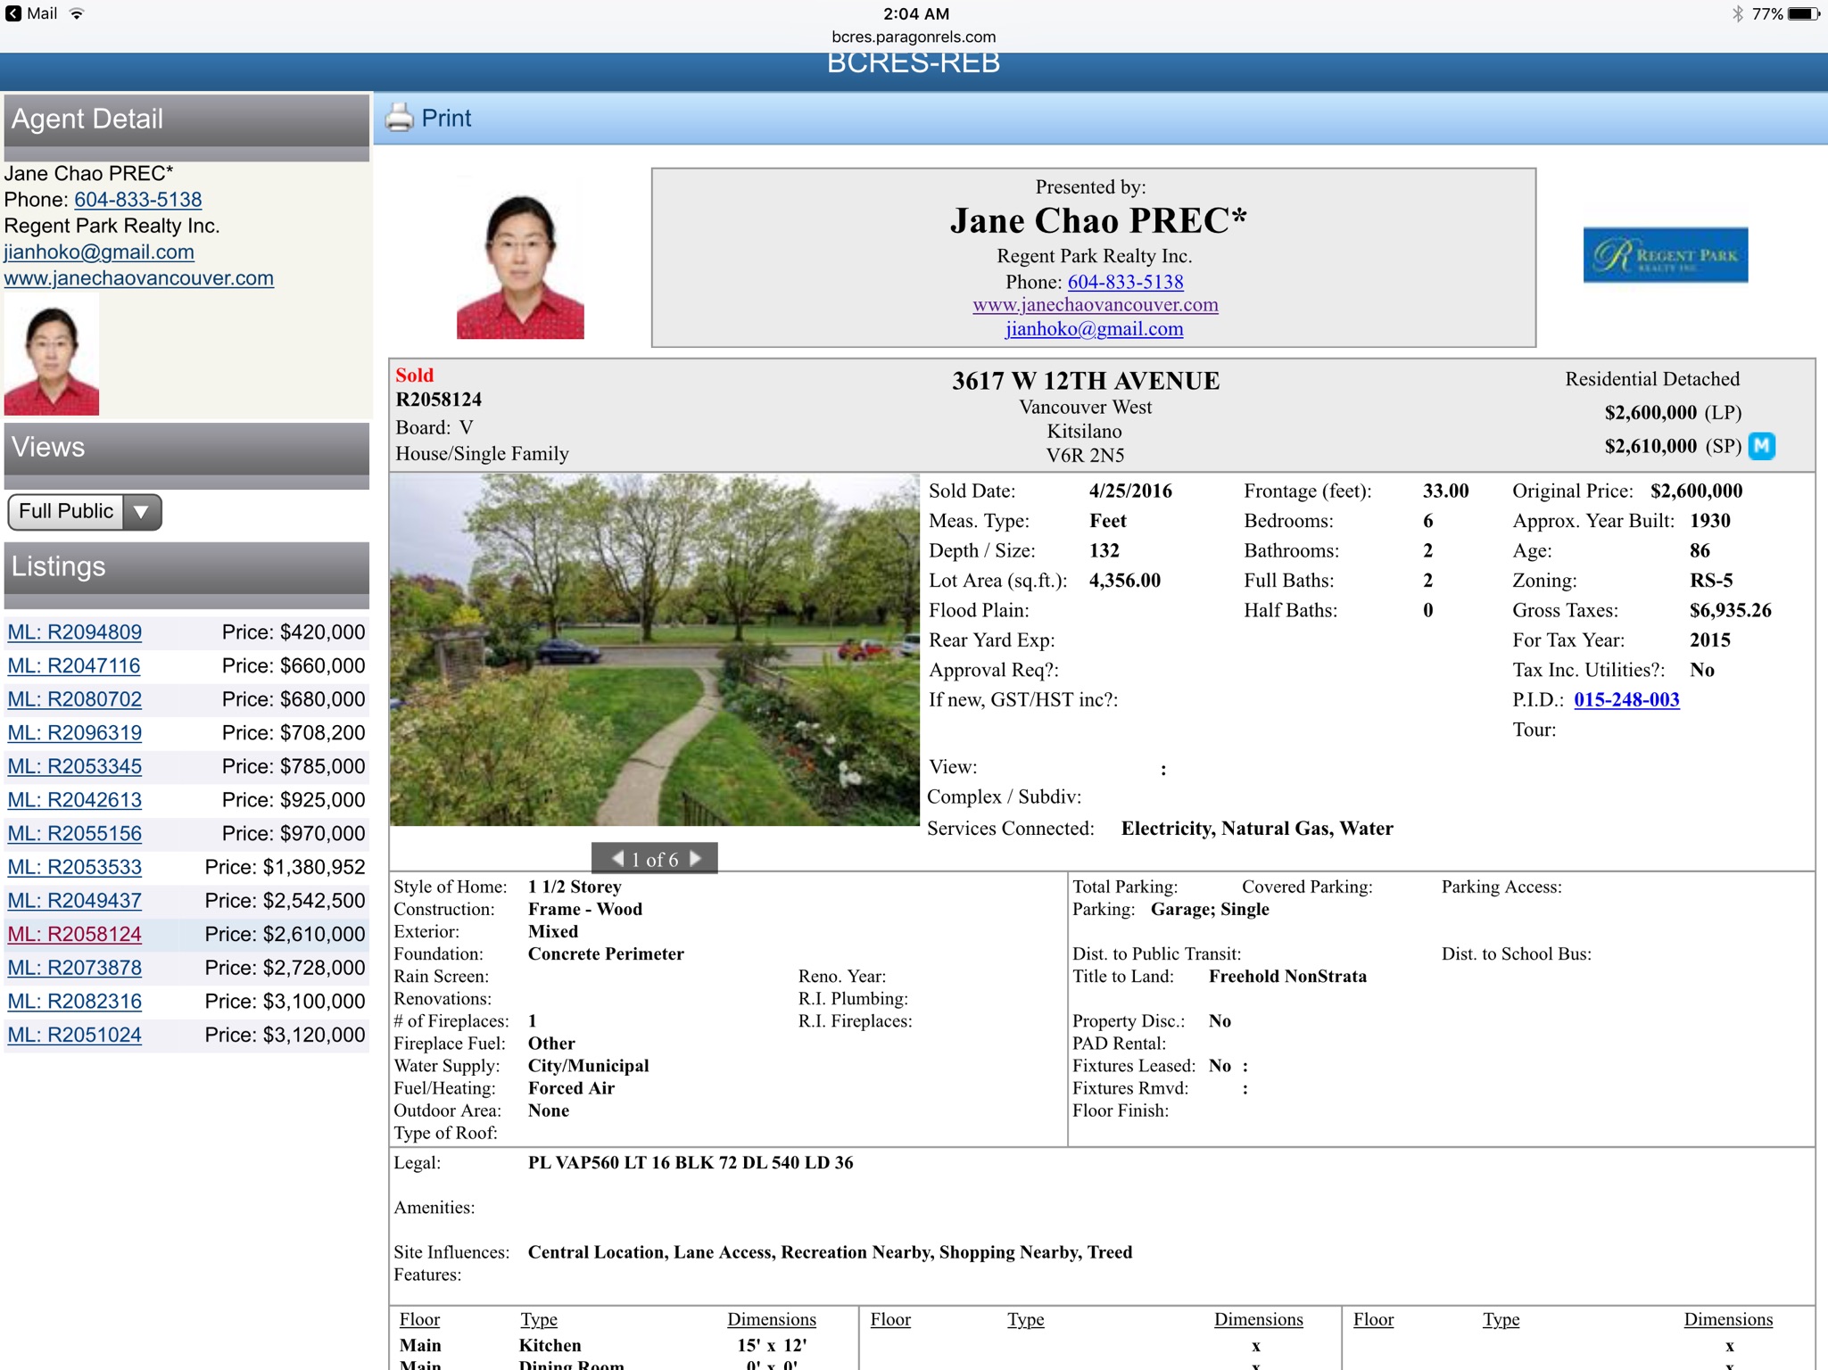Click the blue M map icon
The image size is (1828, 1370).
point(1761,445)
